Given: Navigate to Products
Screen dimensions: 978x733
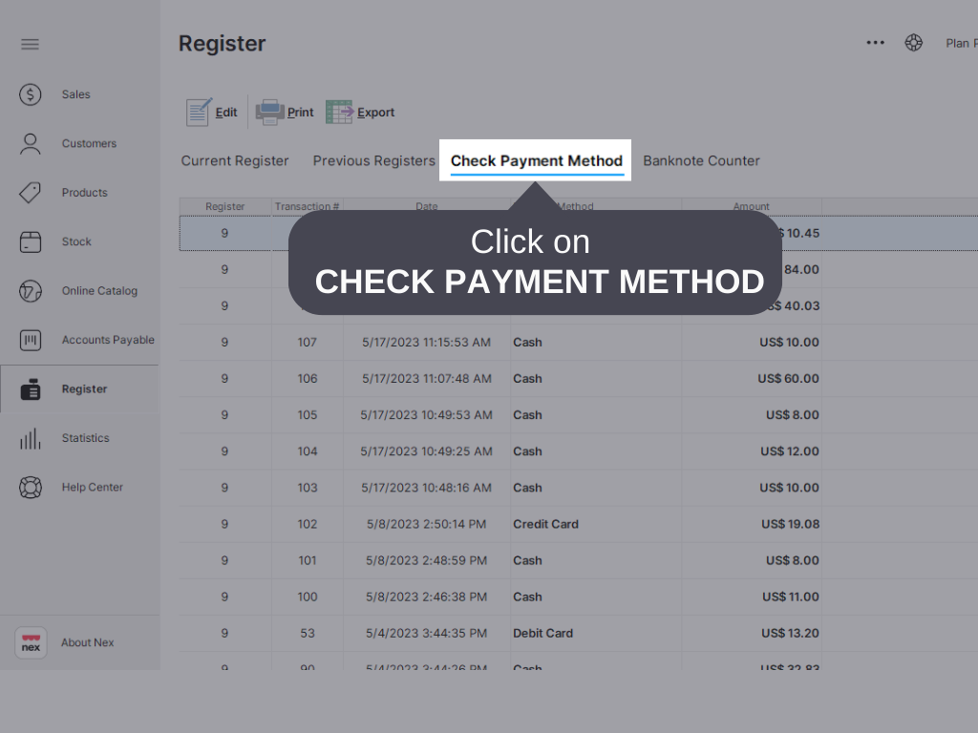Looking at the screenshot, I should coord(82,192).
